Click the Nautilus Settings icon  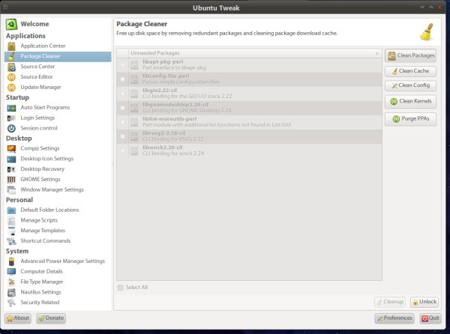click(11, 293)
